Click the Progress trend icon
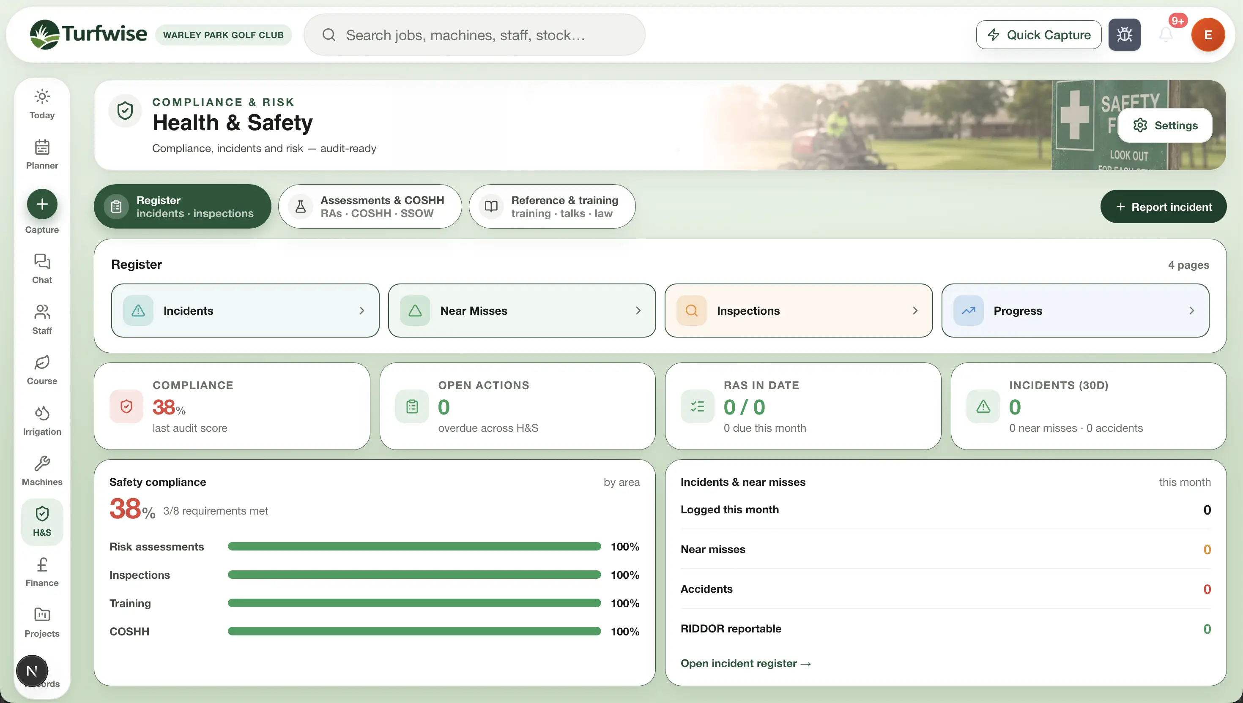This screenshot has height=703, width=1243. [968, 311]
